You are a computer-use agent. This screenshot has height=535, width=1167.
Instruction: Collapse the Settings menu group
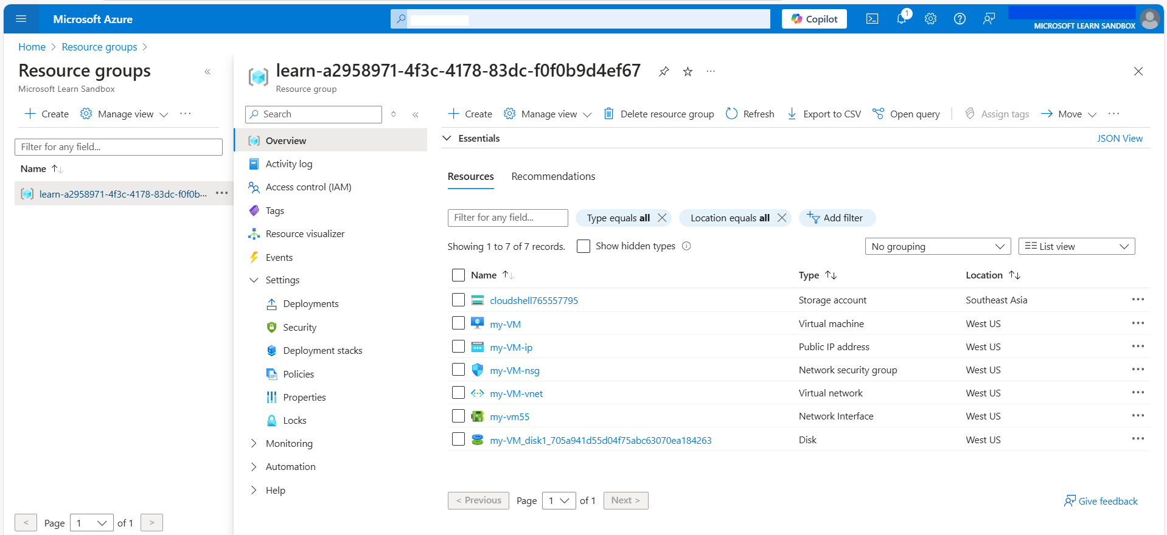pos(254,280)
